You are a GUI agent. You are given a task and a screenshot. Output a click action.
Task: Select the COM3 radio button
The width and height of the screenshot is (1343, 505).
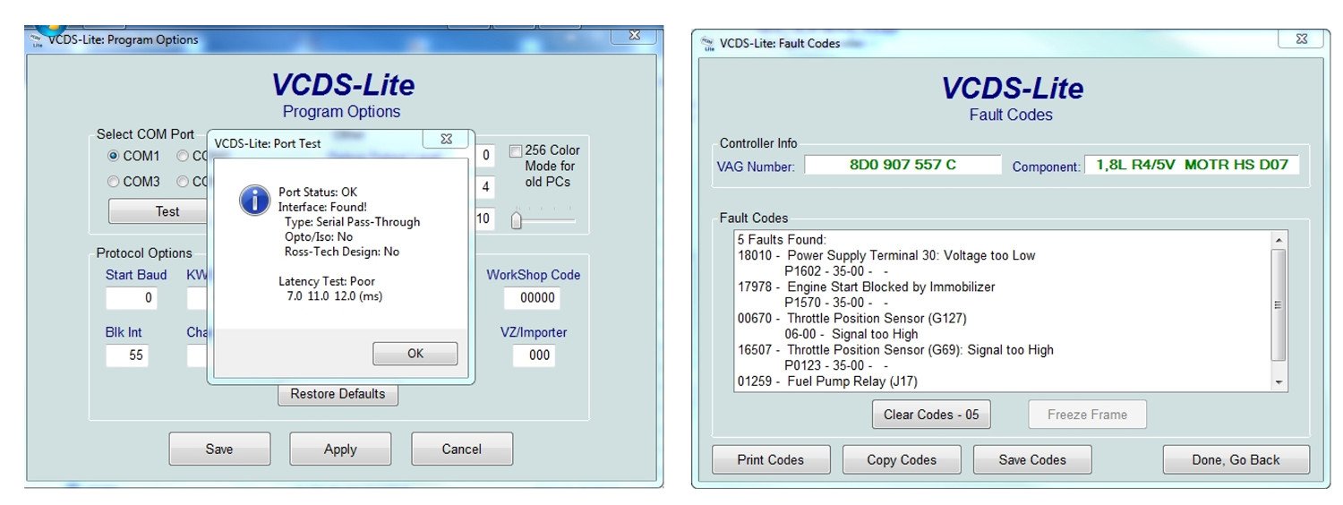[114, 182]
